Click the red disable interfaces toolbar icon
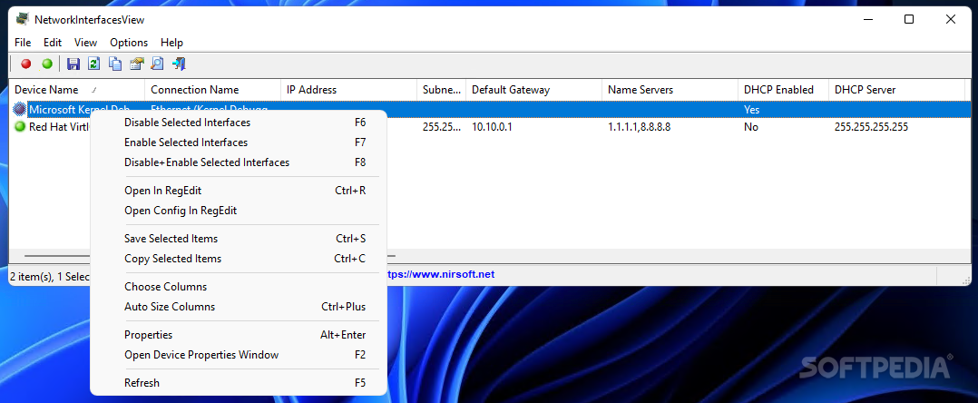 coord(26,64)
